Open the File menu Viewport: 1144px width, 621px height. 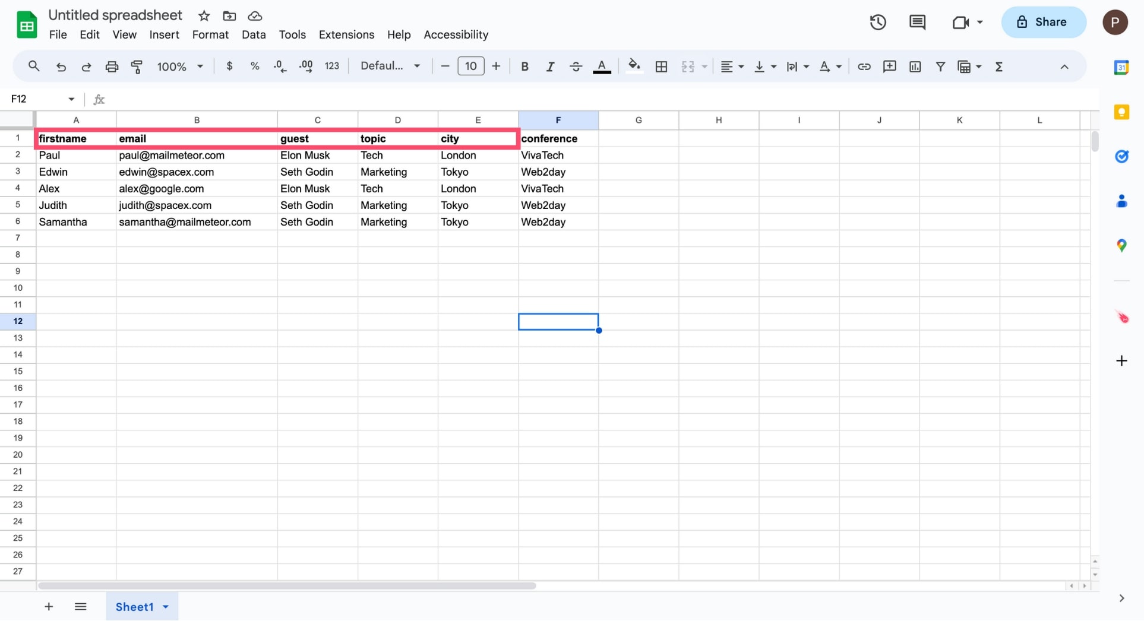pos(58,34)
